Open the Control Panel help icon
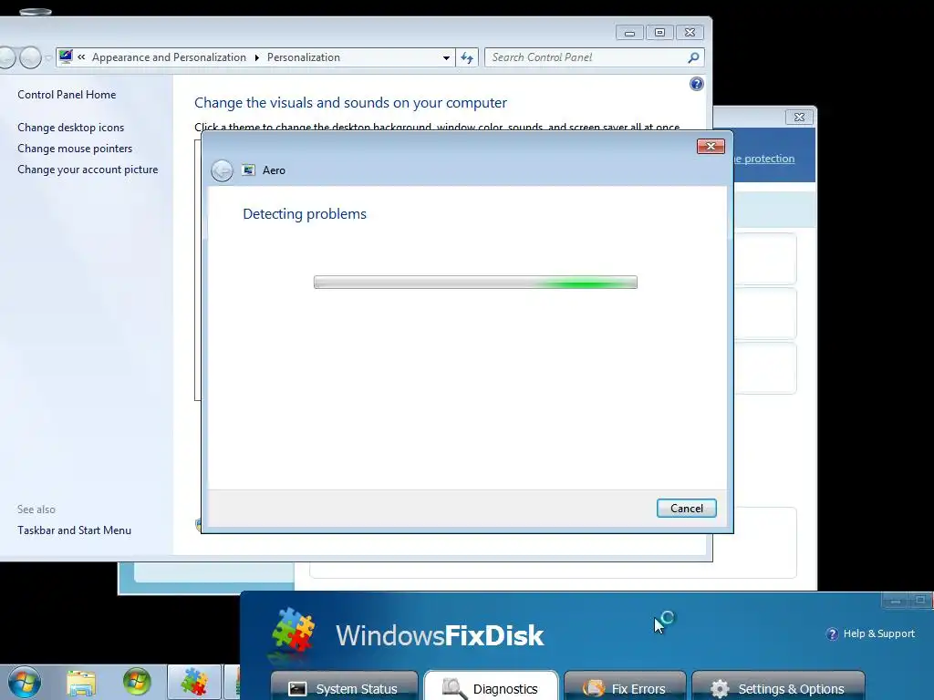Screen dimensions: 934x700 [696, 84]
